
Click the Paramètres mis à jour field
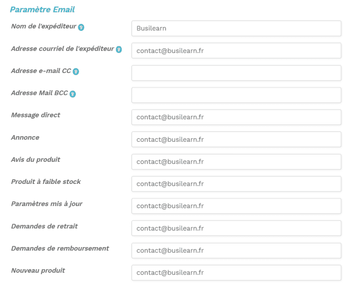[x=236, y=206]
